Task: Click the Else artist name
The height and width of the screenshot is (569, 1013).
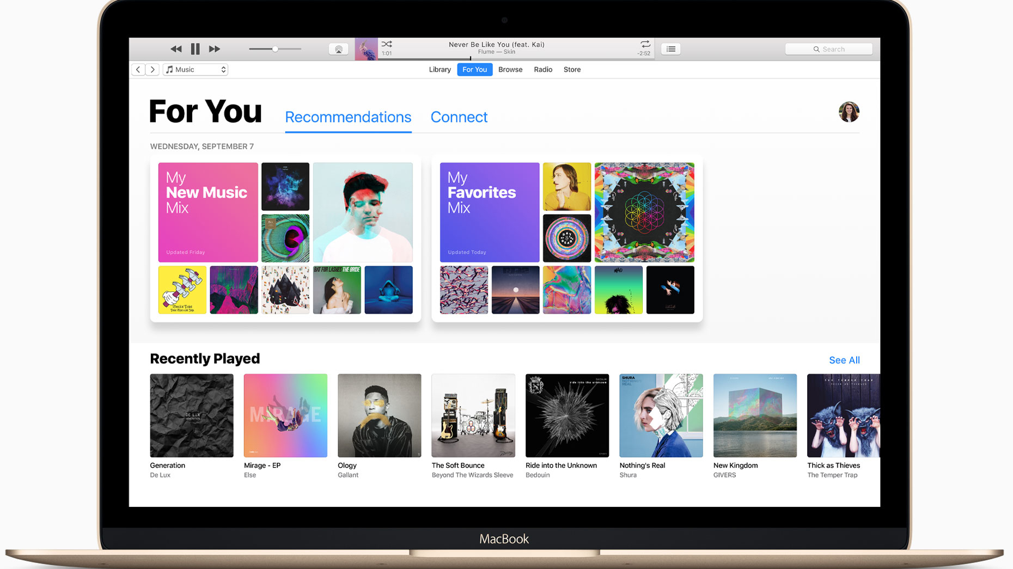Action: 250,475
